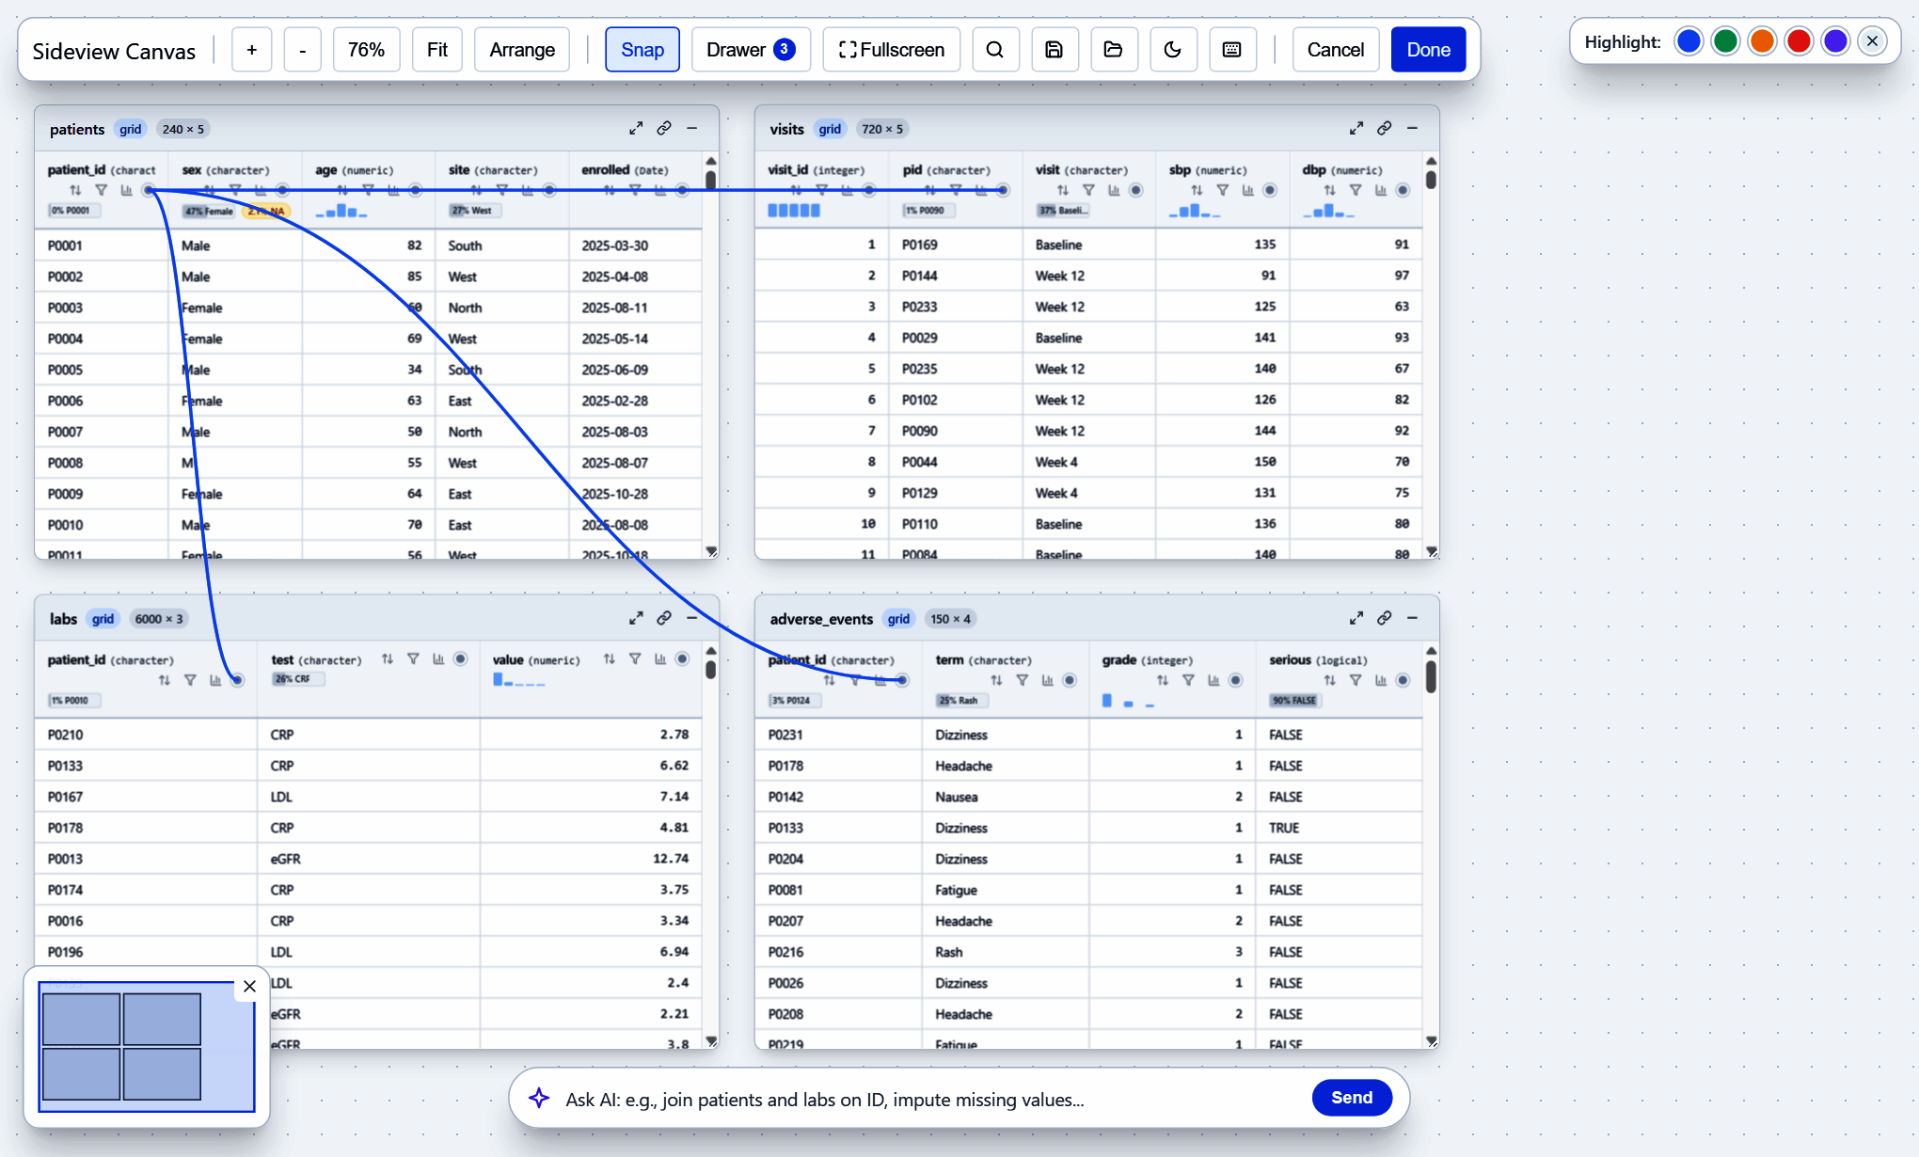This screenshot has width=1919, height=1157.
Task: Click the grid tag on labs panel
Action: 103,619
